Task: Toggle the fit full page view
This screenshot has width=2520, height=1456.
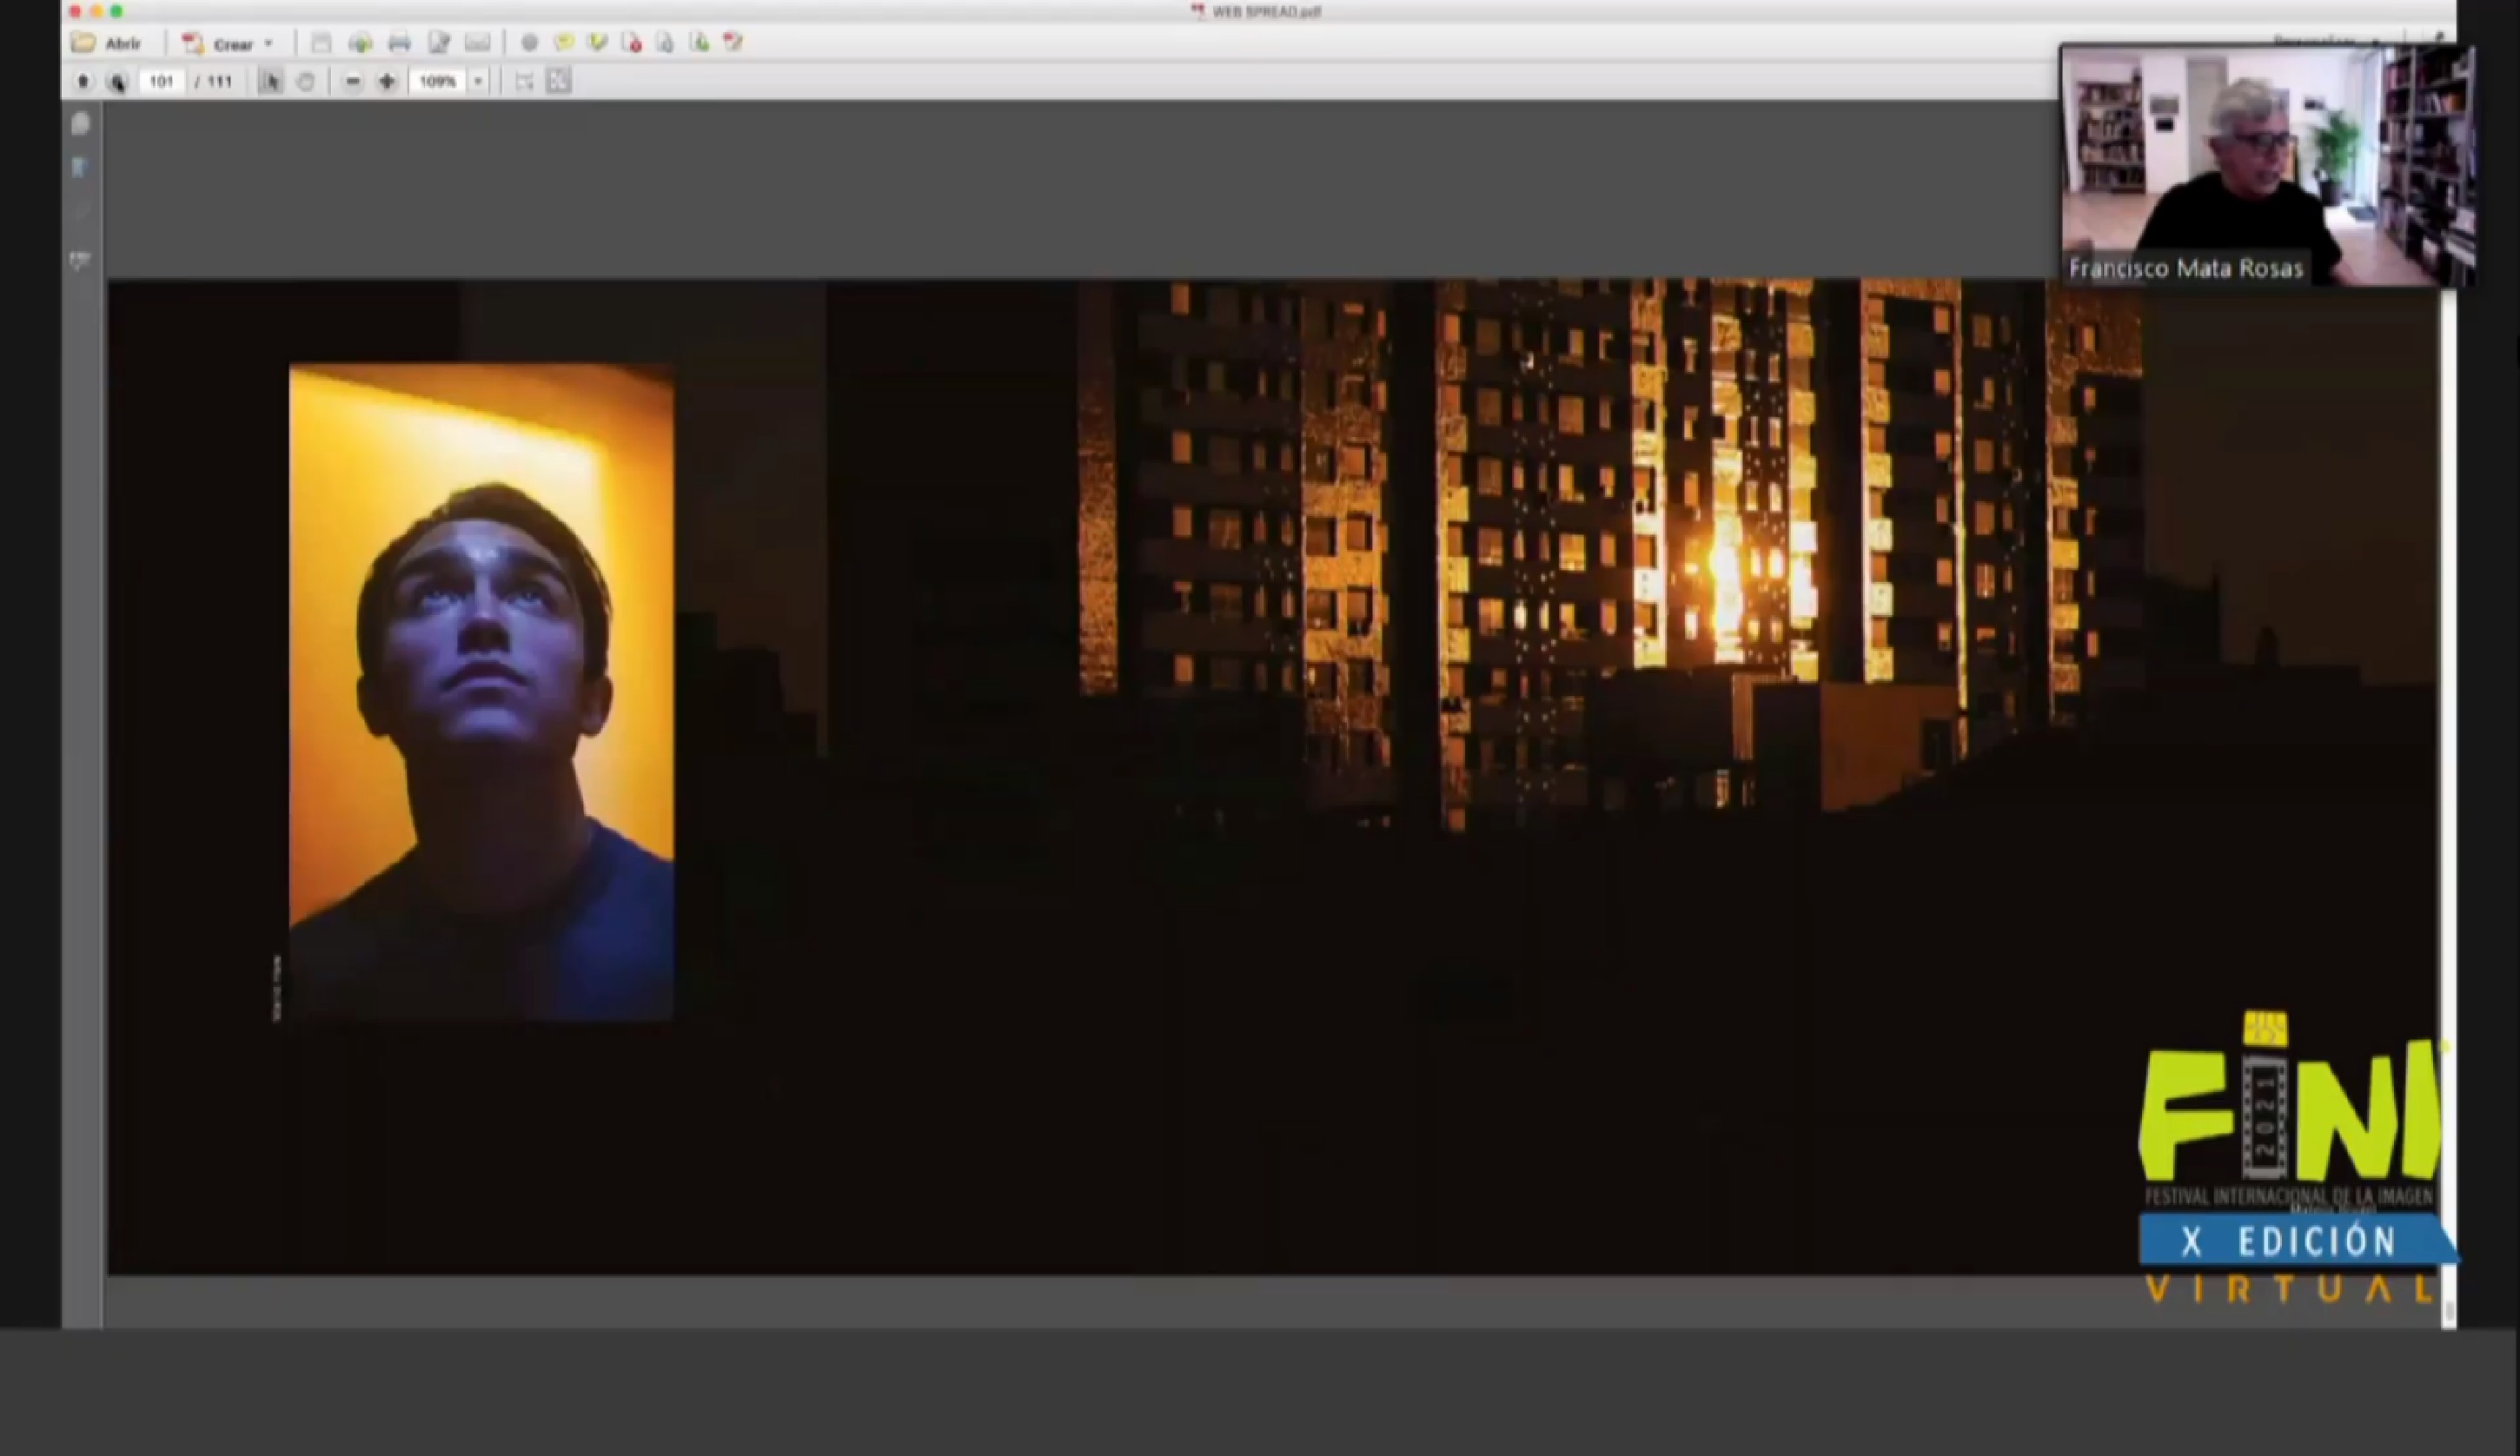Action: (x=559, y=82)
